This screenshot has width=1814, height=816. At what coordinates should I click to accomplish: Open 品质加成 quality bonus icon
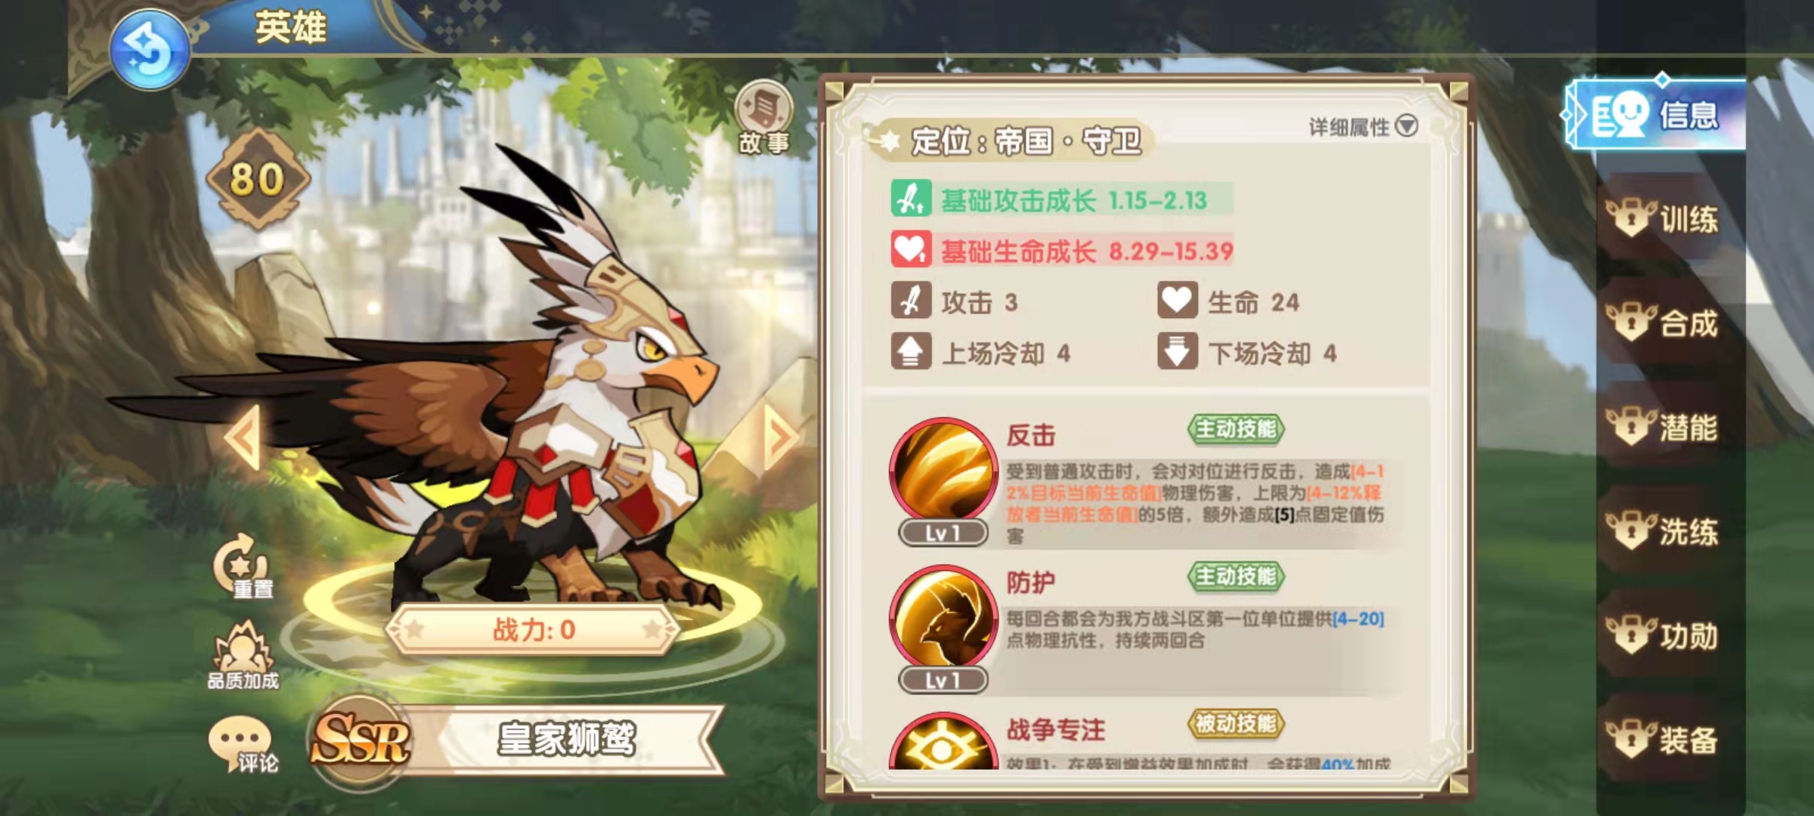(243, 655)
